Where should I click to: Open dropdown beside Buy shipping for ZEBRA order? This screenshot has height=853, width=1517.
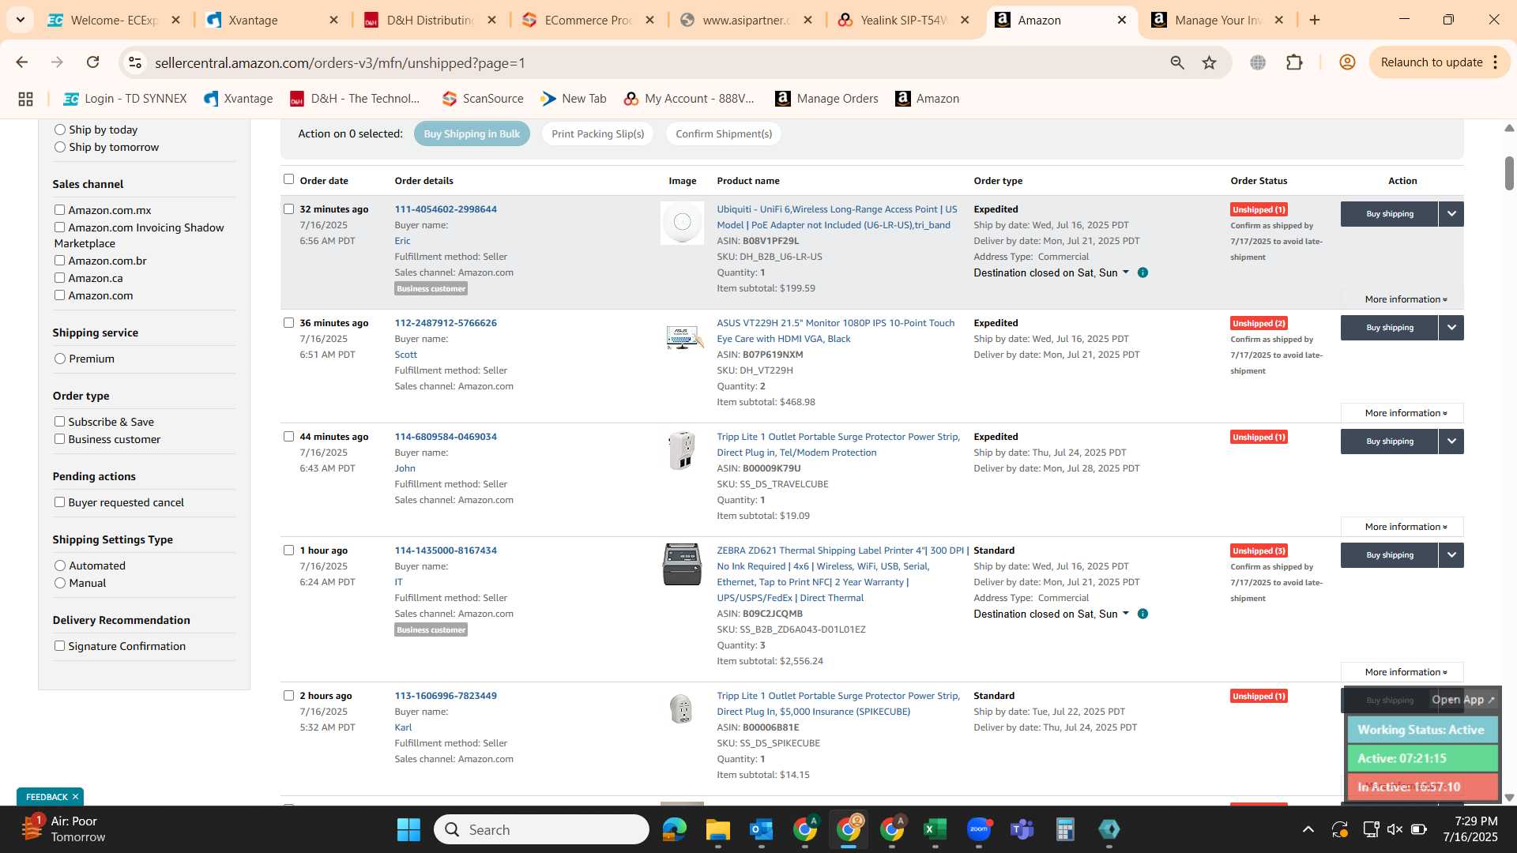tap(1451, 555)
